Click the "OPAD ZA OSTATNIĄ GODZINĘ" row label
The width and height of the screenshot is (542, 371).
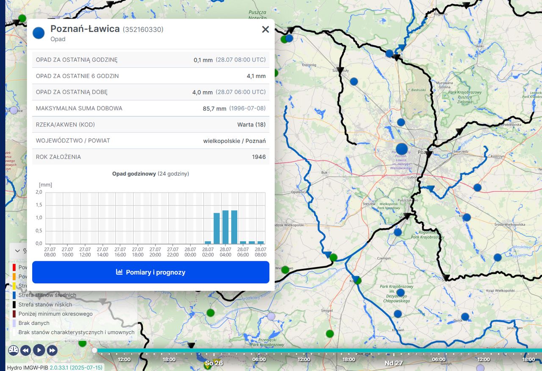[x=77, y=60]
